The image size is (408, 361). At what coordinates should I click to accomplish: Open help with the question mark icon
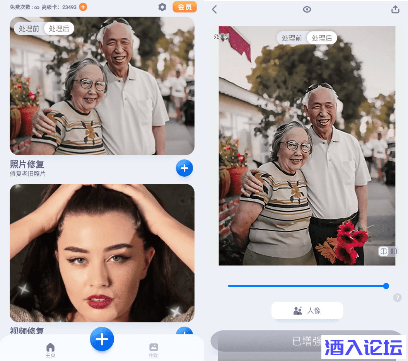pos(397,298)
